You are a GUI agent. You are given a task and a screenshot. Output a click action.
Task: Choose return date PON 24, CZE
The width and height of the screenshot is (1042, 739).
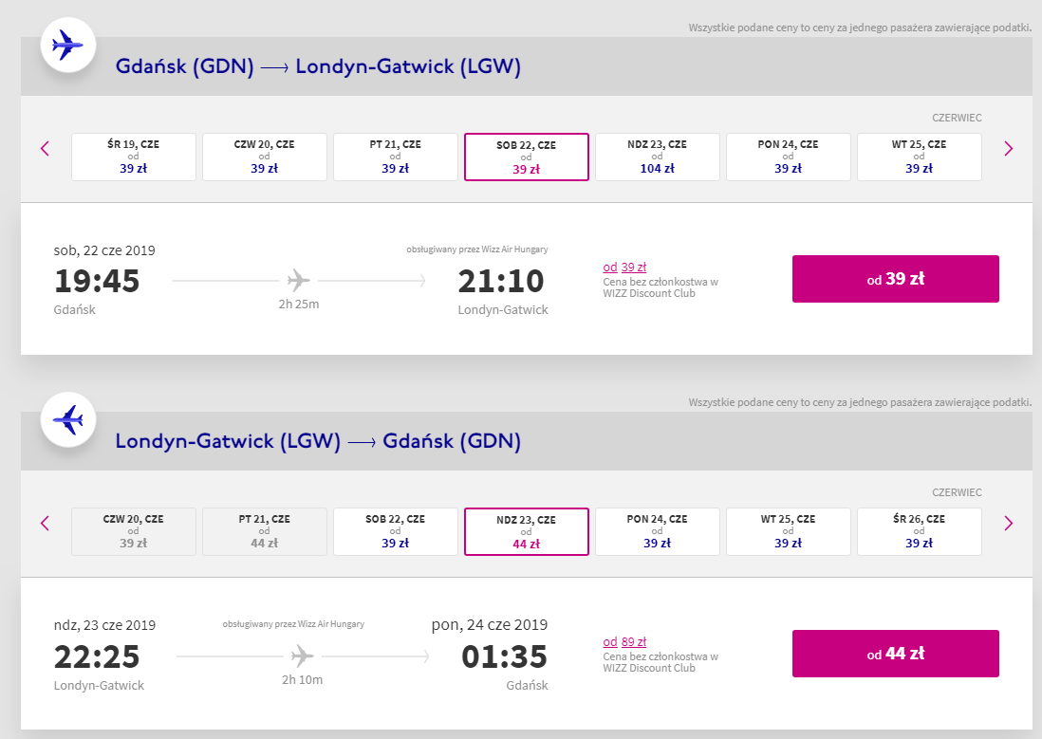(658, 531)
